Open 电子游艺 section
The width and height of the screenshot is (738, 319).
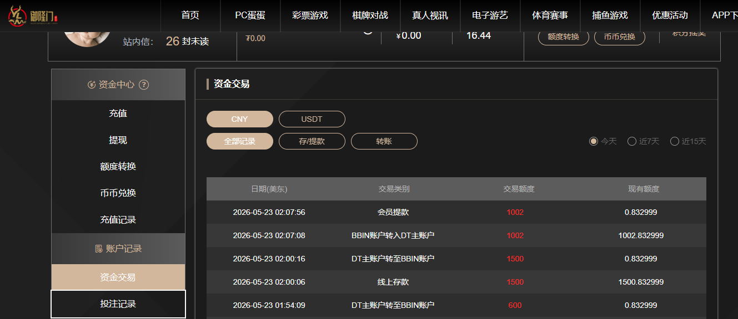pos(490,16)
